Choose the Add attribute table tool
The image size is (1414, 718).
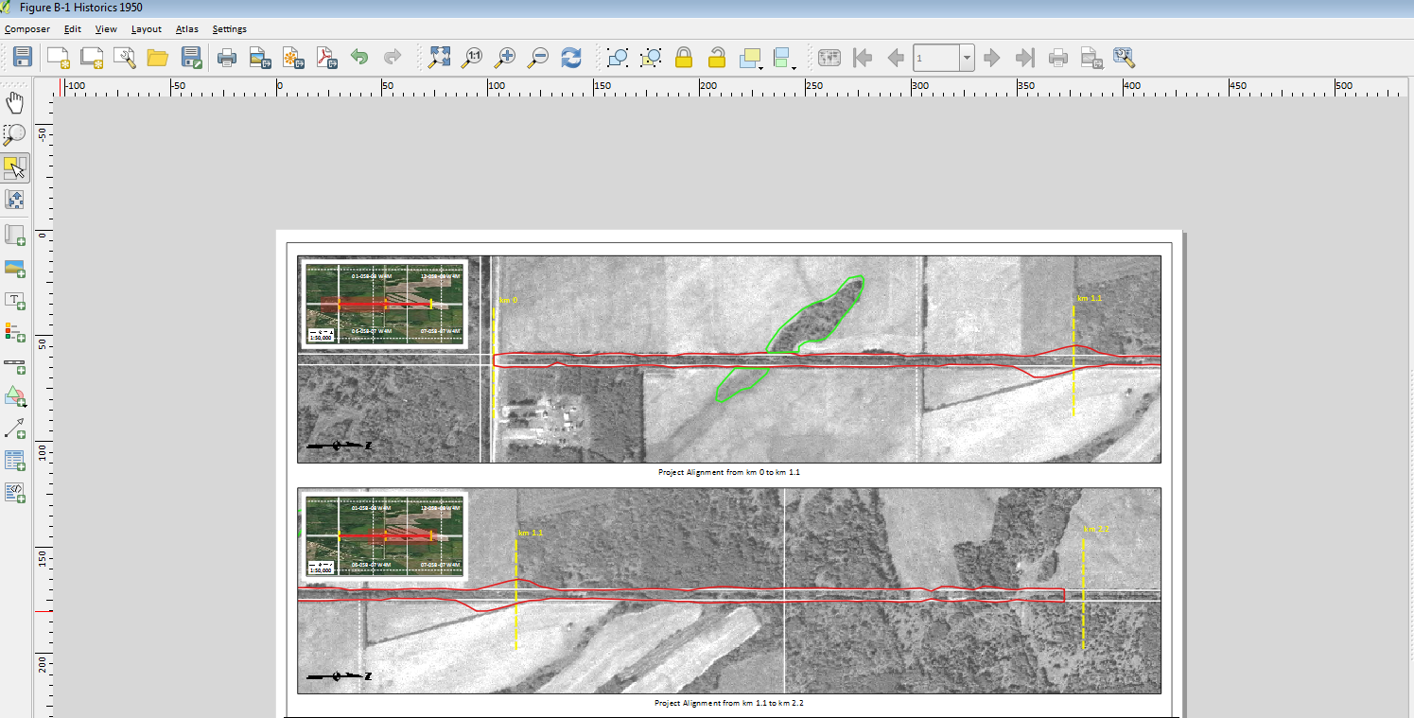pyautogui.click(x=15, y=462)
